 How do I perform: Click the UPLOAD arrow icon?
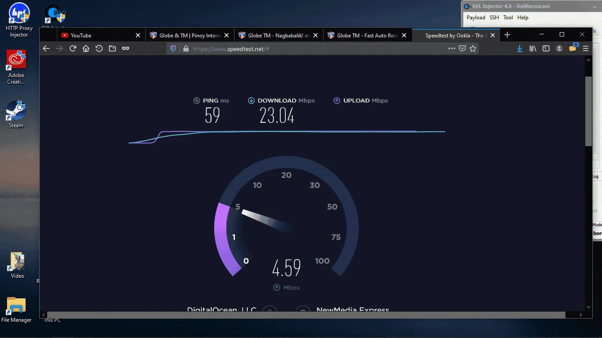tap(337, 100)
